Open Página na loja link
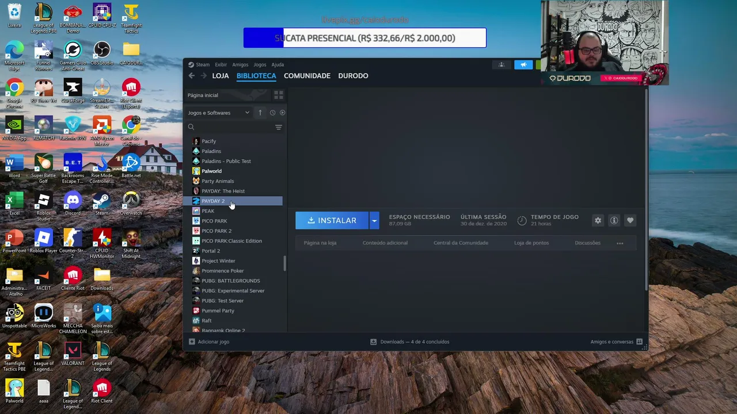 click(320, 243)
